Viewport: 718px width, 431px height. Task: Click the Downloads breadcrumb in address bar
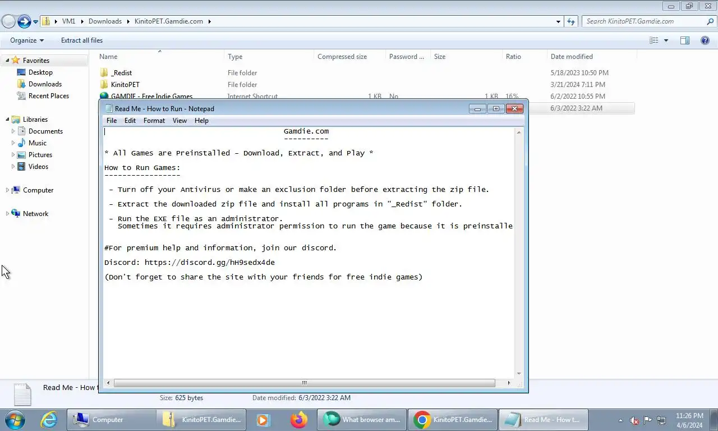click(x=105, y=21)
